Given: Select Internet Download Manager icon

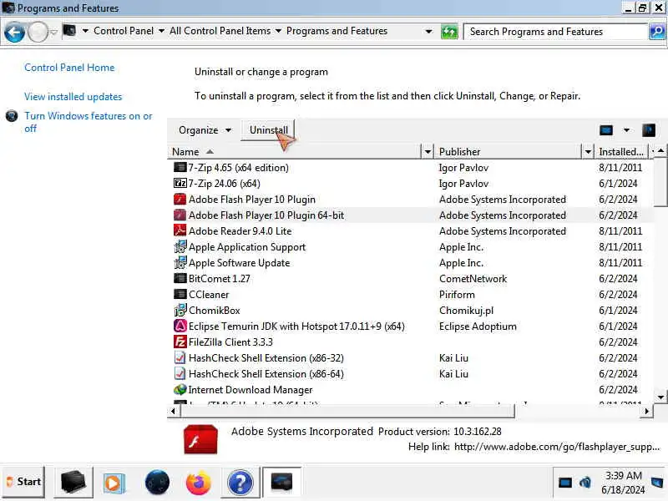Looking at the screenshot, I should [x=180, y=389].
